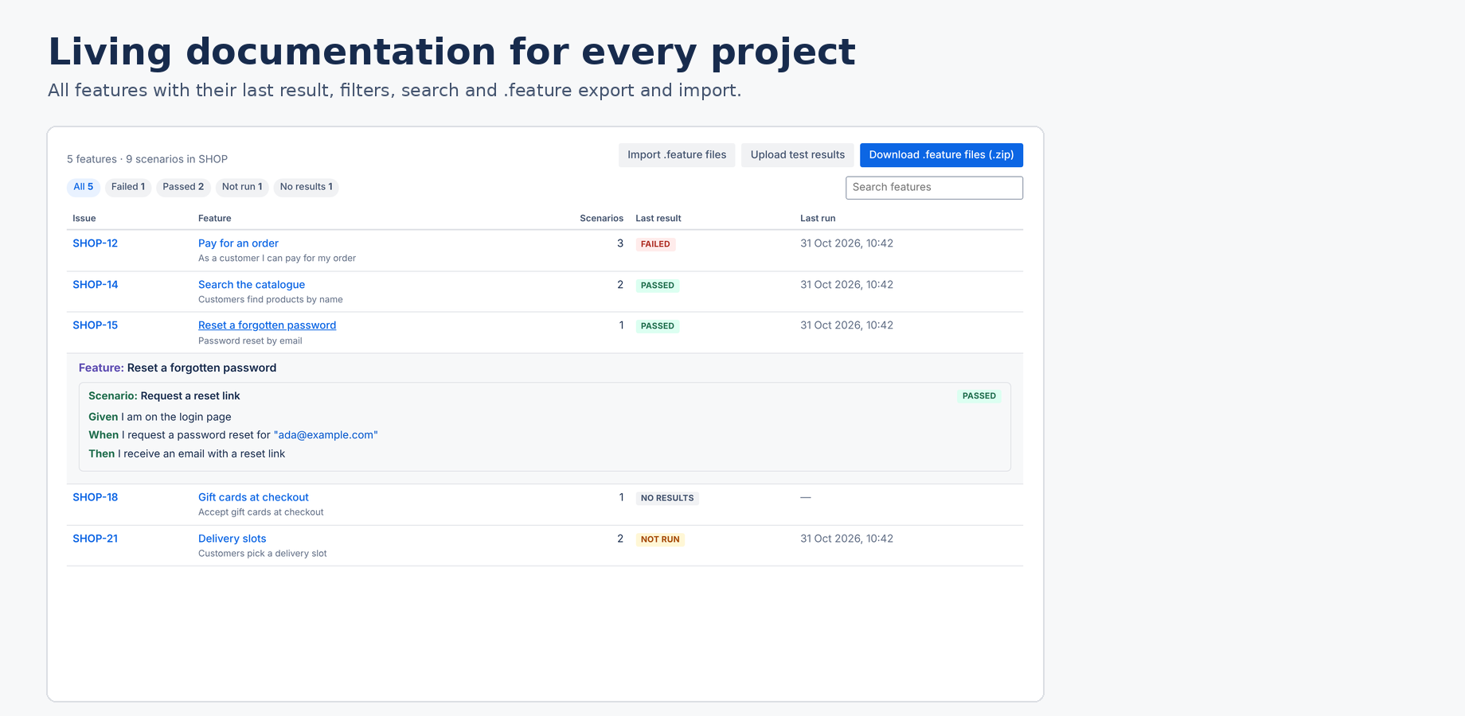Screen dimensions: 1465x716
Task: Collapse Reset a forgotten password feature
Action: (x=267, y=325)
